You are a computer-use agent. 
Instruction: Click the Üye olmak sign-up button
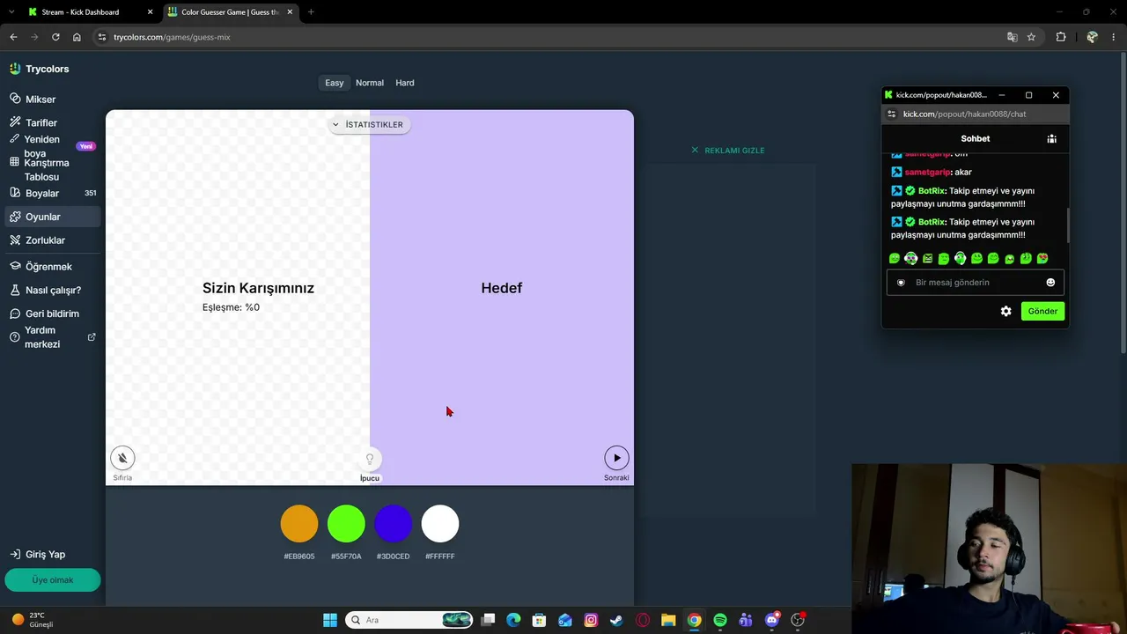click(53, 580)
